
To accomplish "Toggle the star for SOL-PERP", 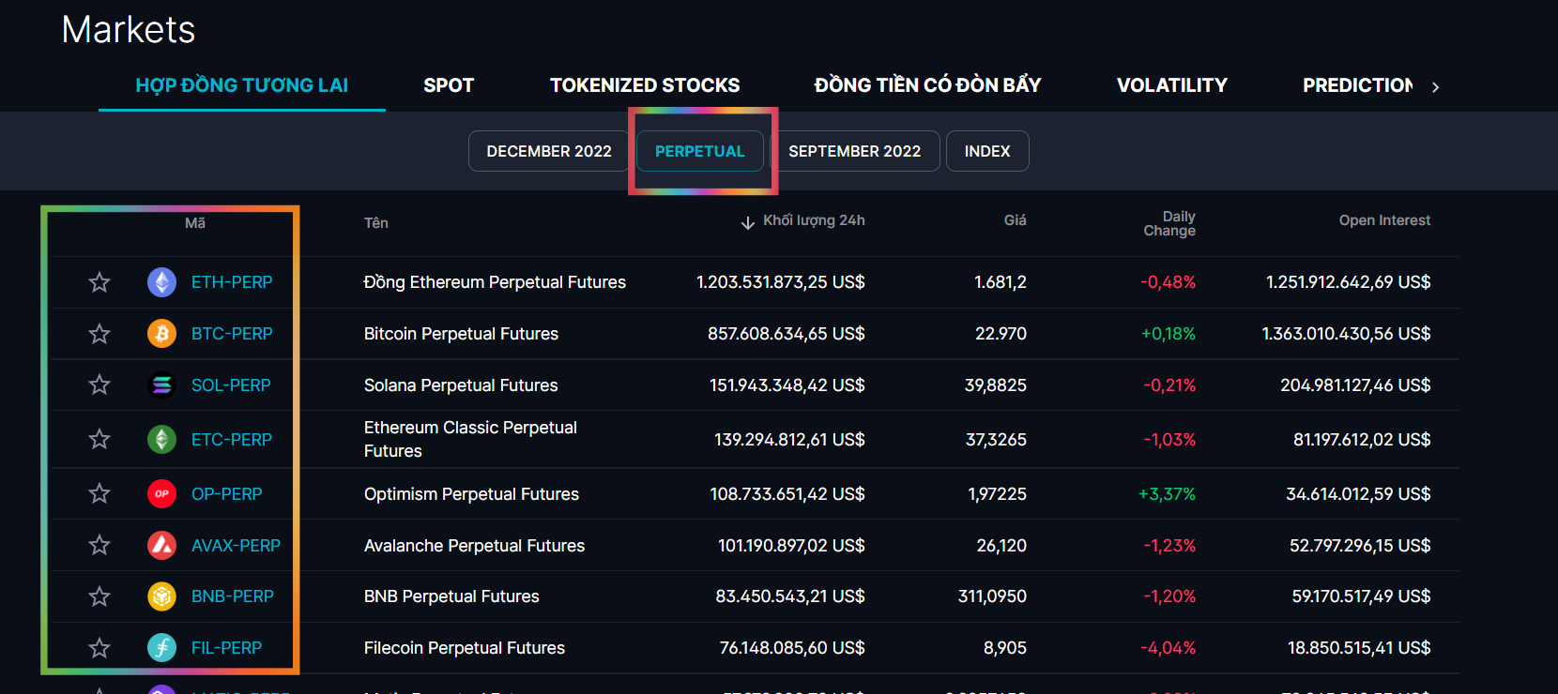I will coord(99,385).
